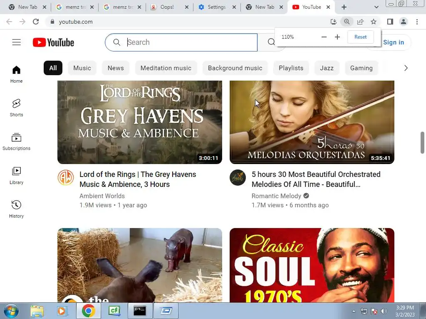Select the Gaming filter chip

[x=362, y=68]
